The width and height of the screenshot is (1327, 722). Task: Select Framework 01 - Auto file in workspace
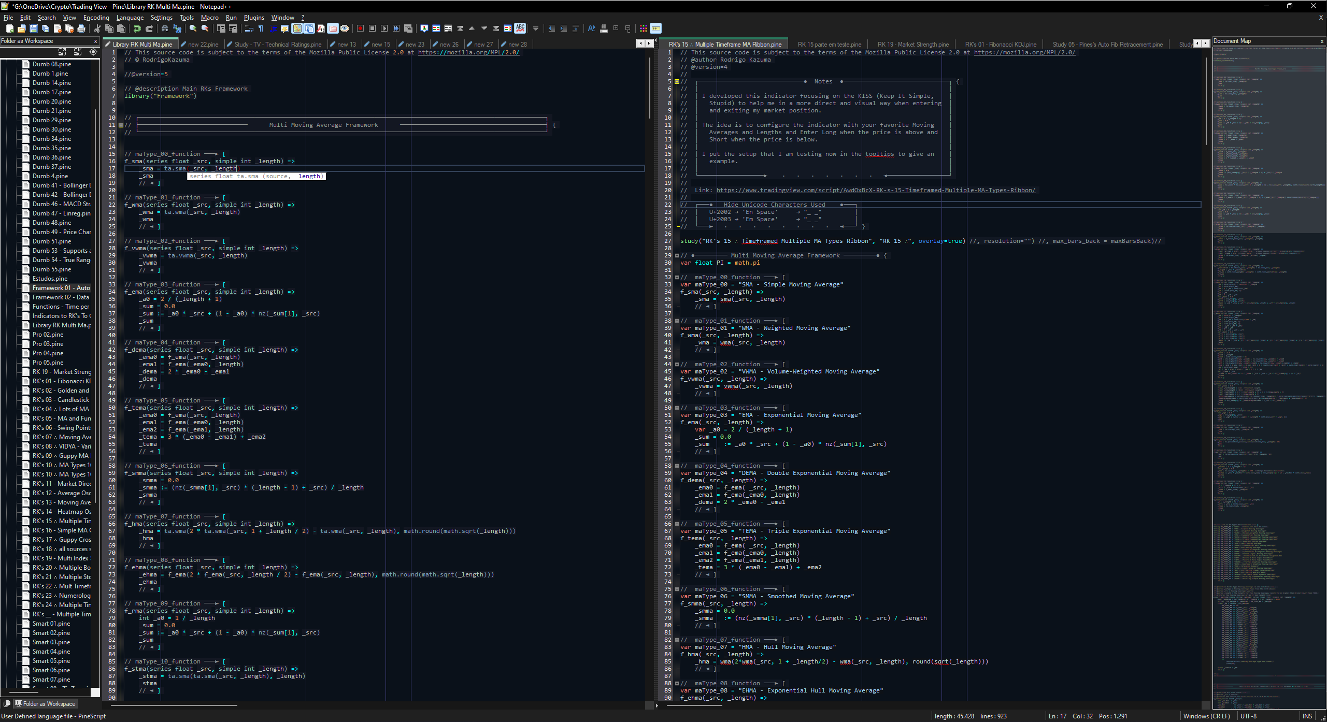(61, 288)
